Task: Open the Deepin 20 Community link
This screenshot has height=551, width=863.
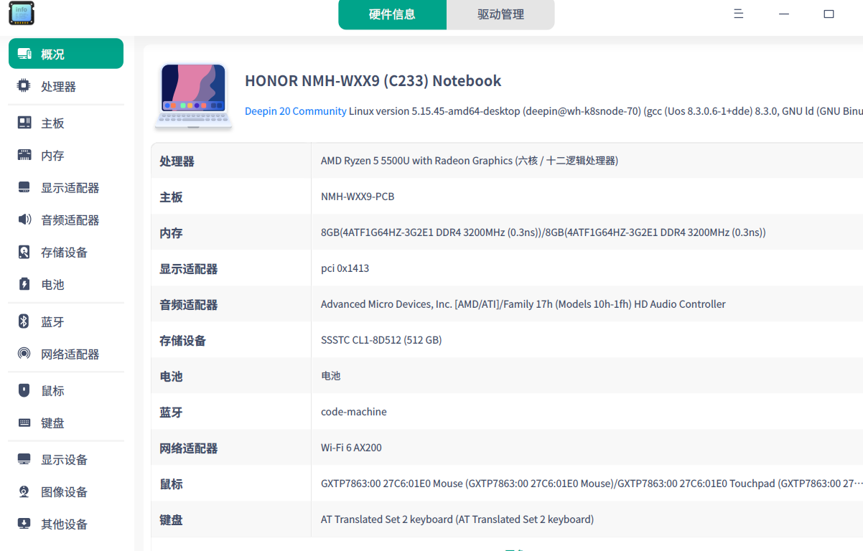Action: click(x=296, y=111)
